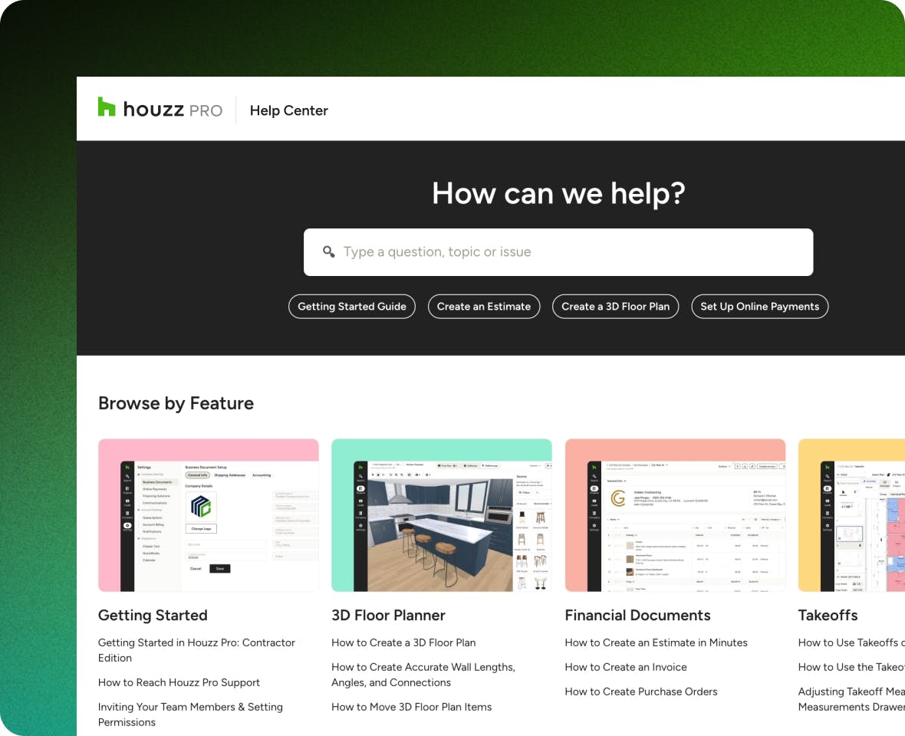Open the Getting Started Guide pill
This screenshot has width=905, height=736.
tap(352, 306)
